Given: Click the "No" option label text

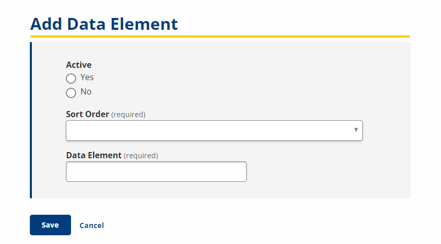Looking at the screenshot, I should (x=86, y=92).
